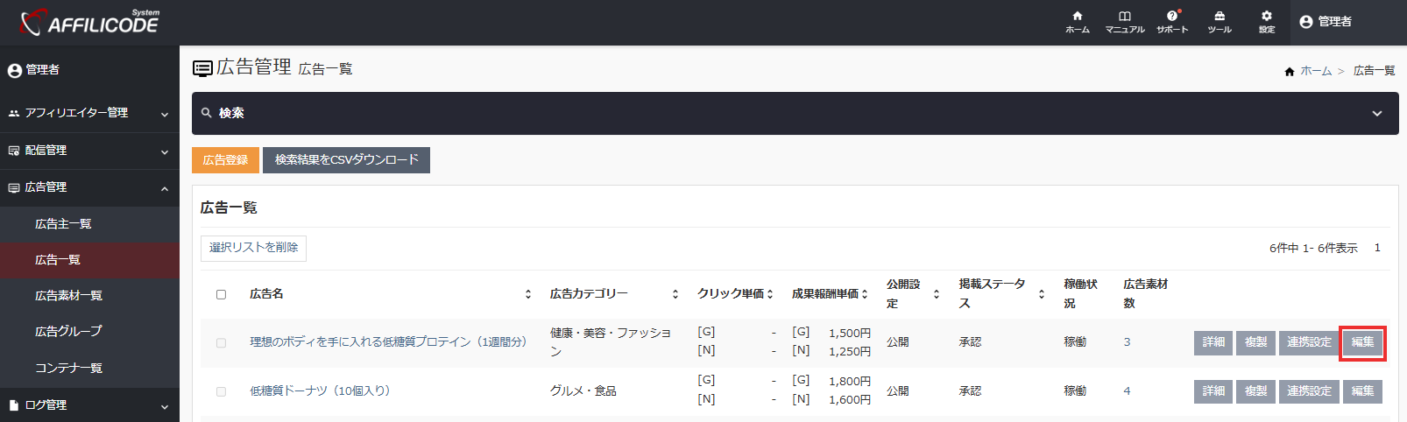
Task: Expand the 検索 panel chevron
Action: pyautogui.click(x=1377, y=114)
